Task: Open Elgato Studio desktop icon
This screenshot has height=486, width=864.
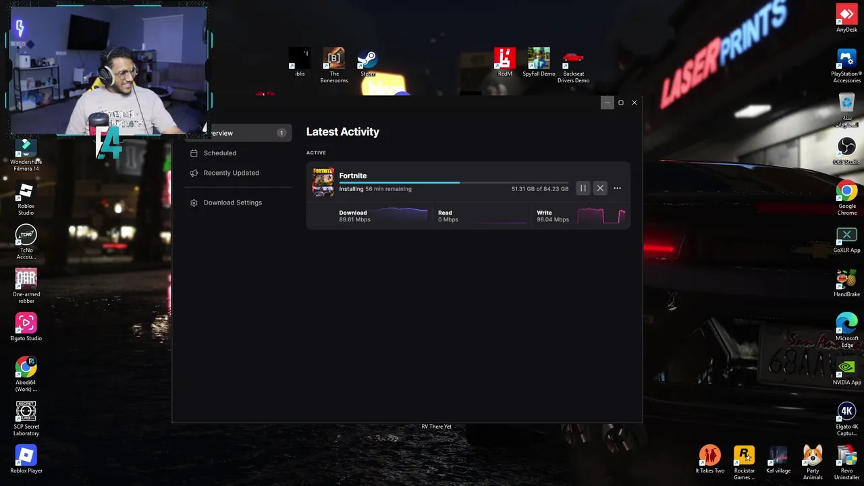Action: coord(26,327)
